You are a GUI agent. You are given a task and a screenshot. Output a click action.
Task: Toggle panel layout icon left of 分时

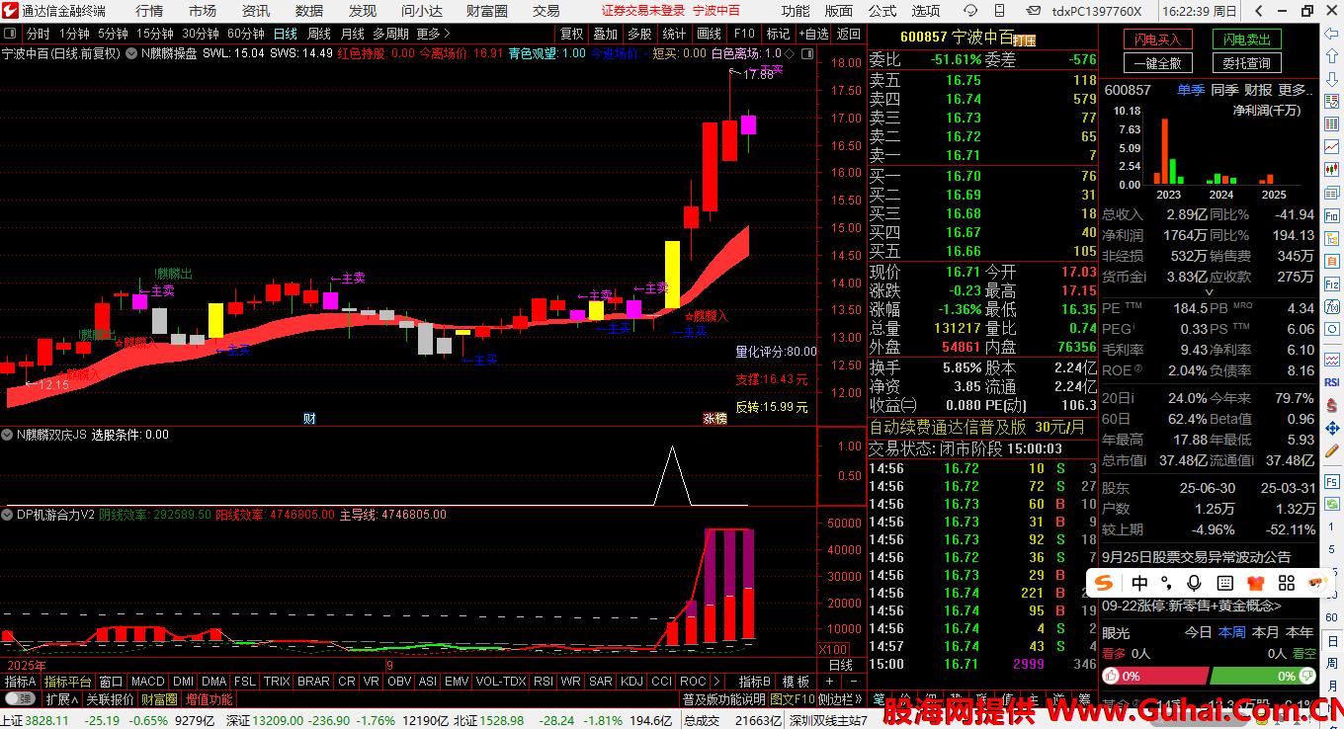11,34
